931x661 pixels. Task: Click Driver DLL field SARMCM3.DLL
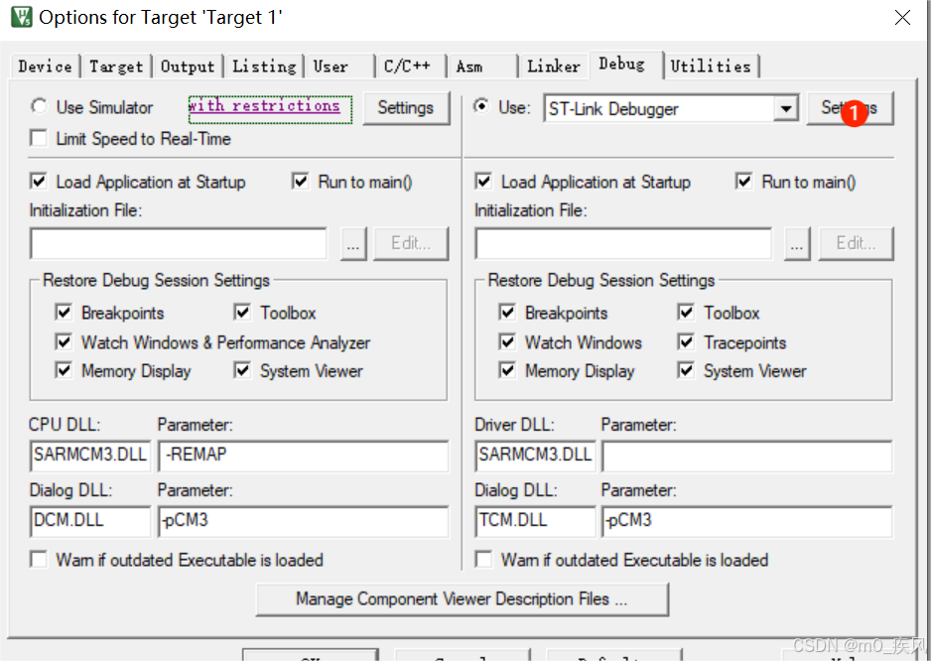tap(535, 456)
